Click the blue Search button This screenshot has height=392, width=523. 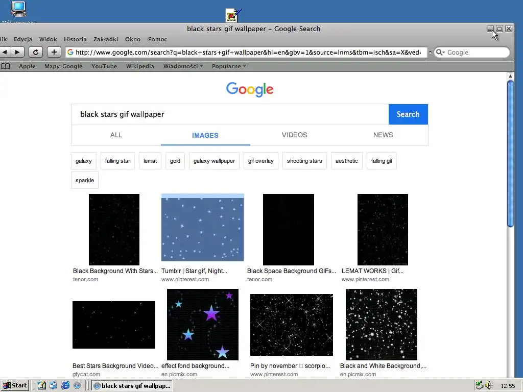pyautogui.click(x=408, y=114)
